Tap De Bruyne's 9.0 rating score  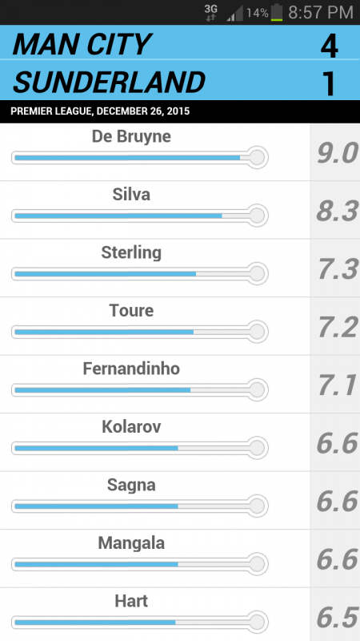337,152
